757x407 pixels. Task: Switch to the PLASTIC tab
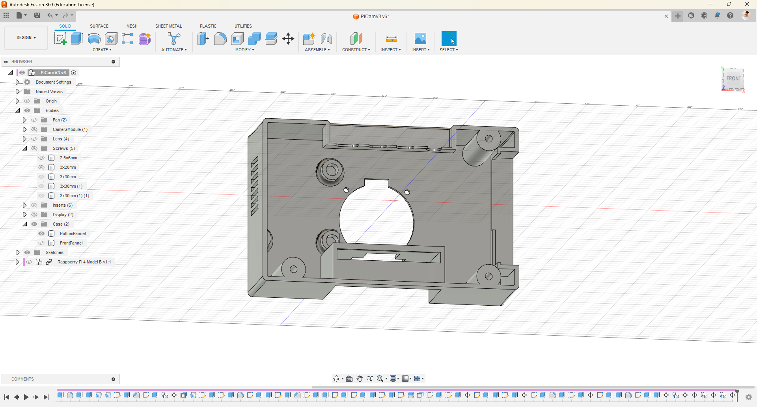208,26
